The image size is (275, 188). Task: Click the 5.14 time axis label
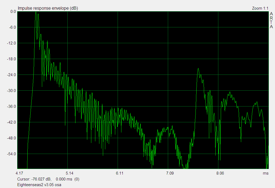click(x=70, y=173)
